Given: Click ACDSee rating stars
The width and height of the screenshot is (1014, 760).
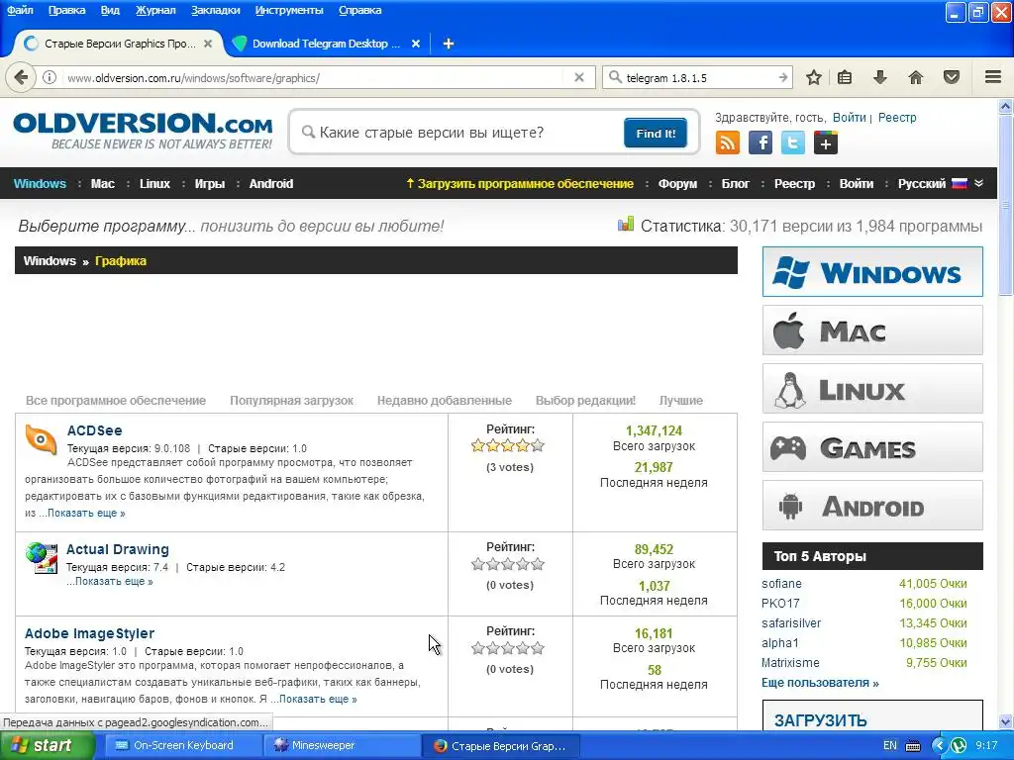Looking at the screenshot, I should pyautogui.click(x=508, y=445).
